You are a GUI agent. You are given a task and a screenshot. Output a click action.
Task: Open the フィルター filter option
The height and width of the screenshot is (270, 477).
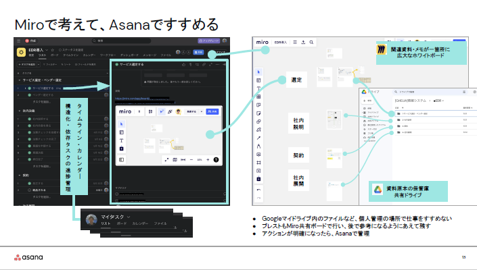(50, 64)
